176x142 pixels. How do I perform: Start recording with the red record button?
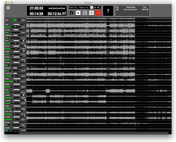pos(98,13)
